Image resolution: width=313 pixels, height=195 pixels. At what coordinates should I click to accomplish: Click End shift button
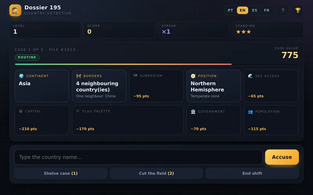point(252,173)
